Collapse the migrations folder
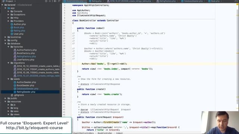239x134 pixels. (8, 63)
